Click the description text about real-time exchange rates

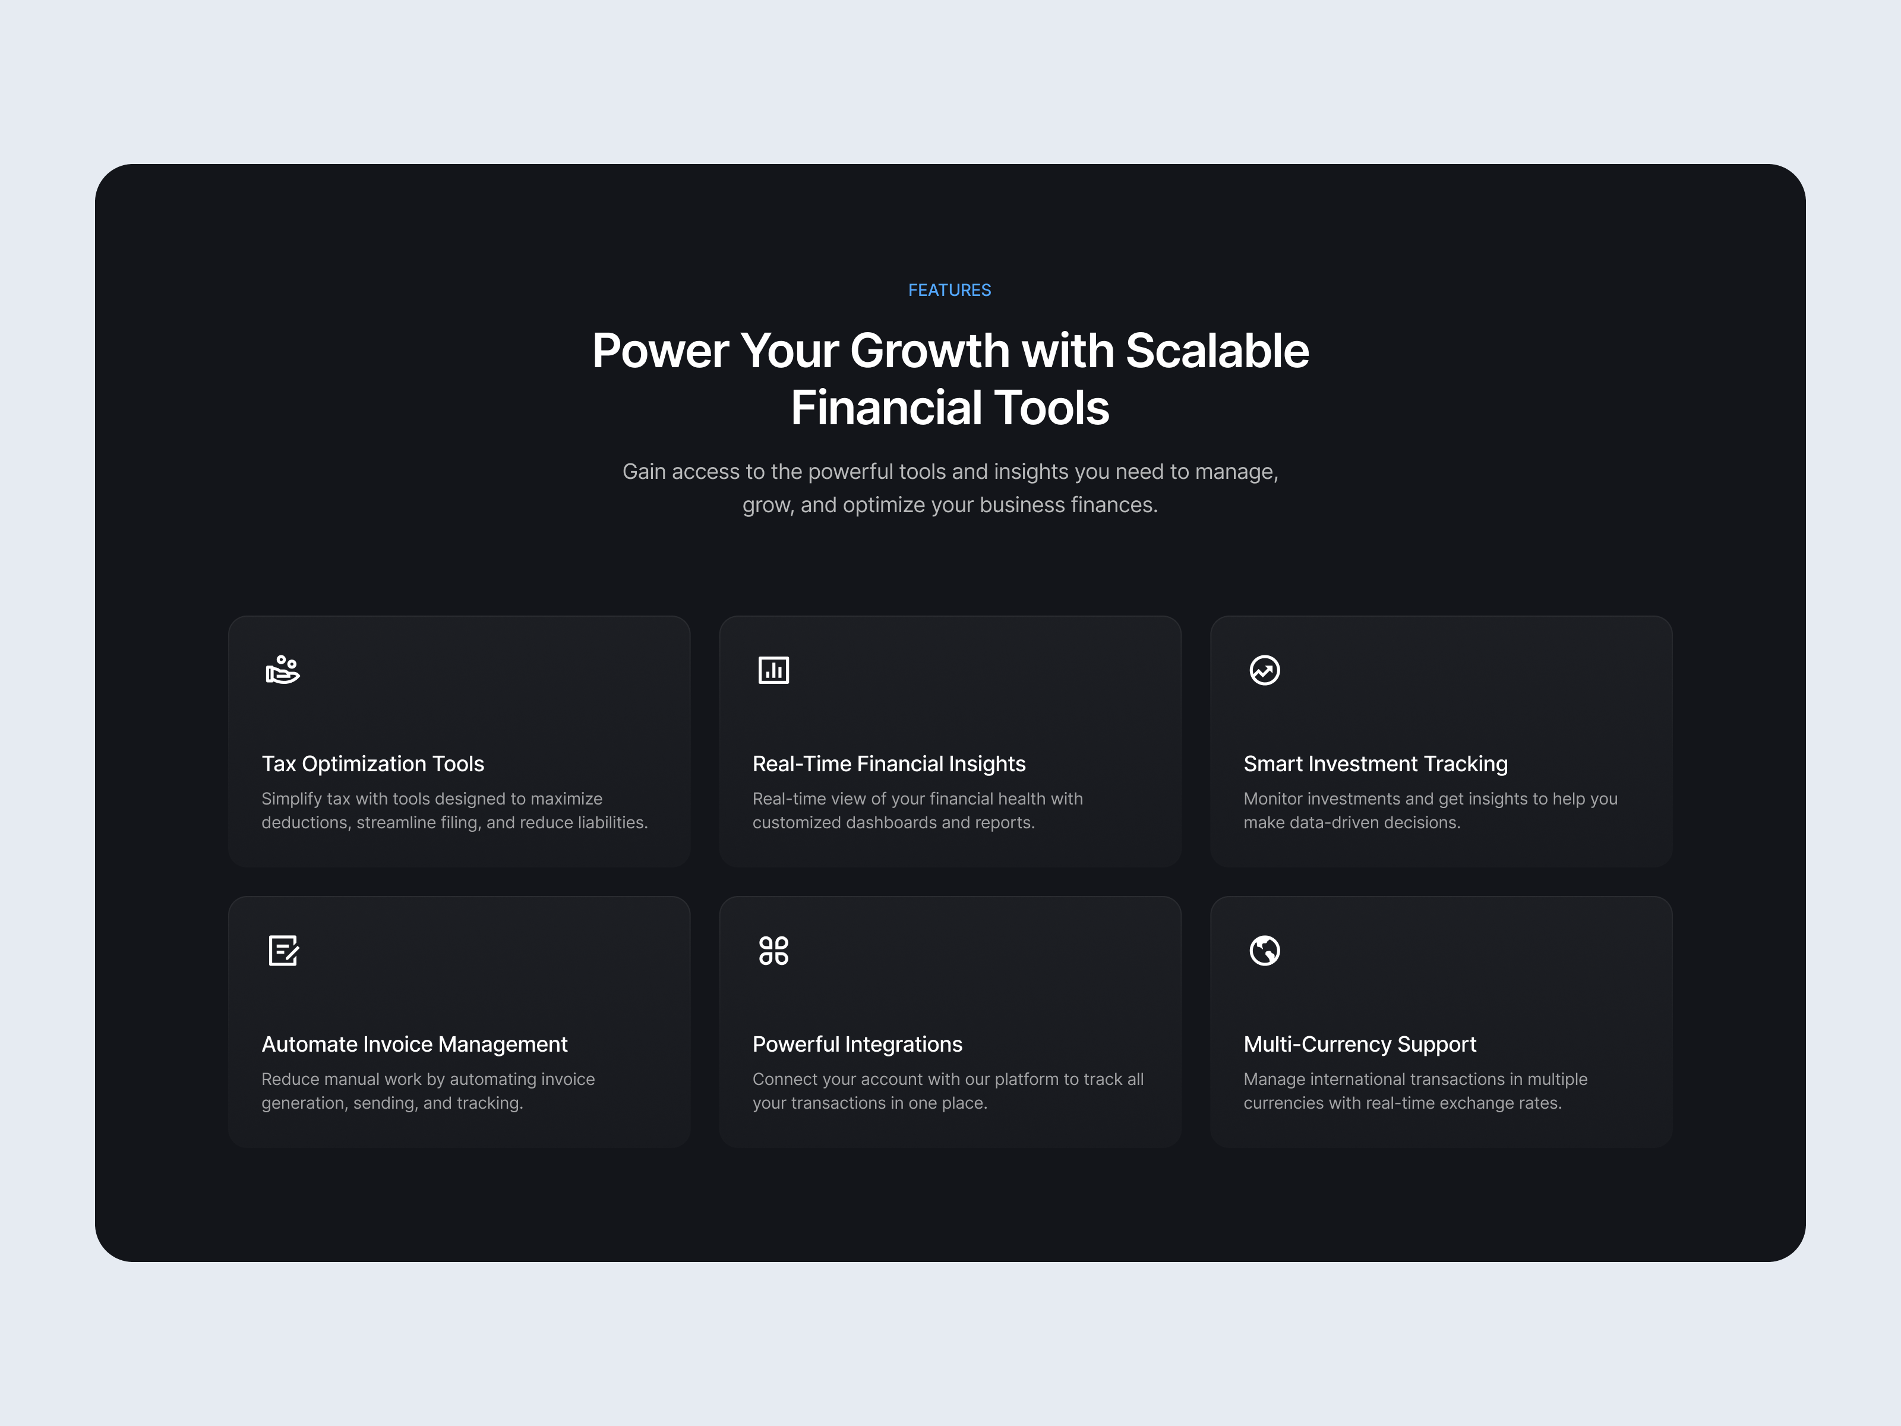(1416, 1091)
